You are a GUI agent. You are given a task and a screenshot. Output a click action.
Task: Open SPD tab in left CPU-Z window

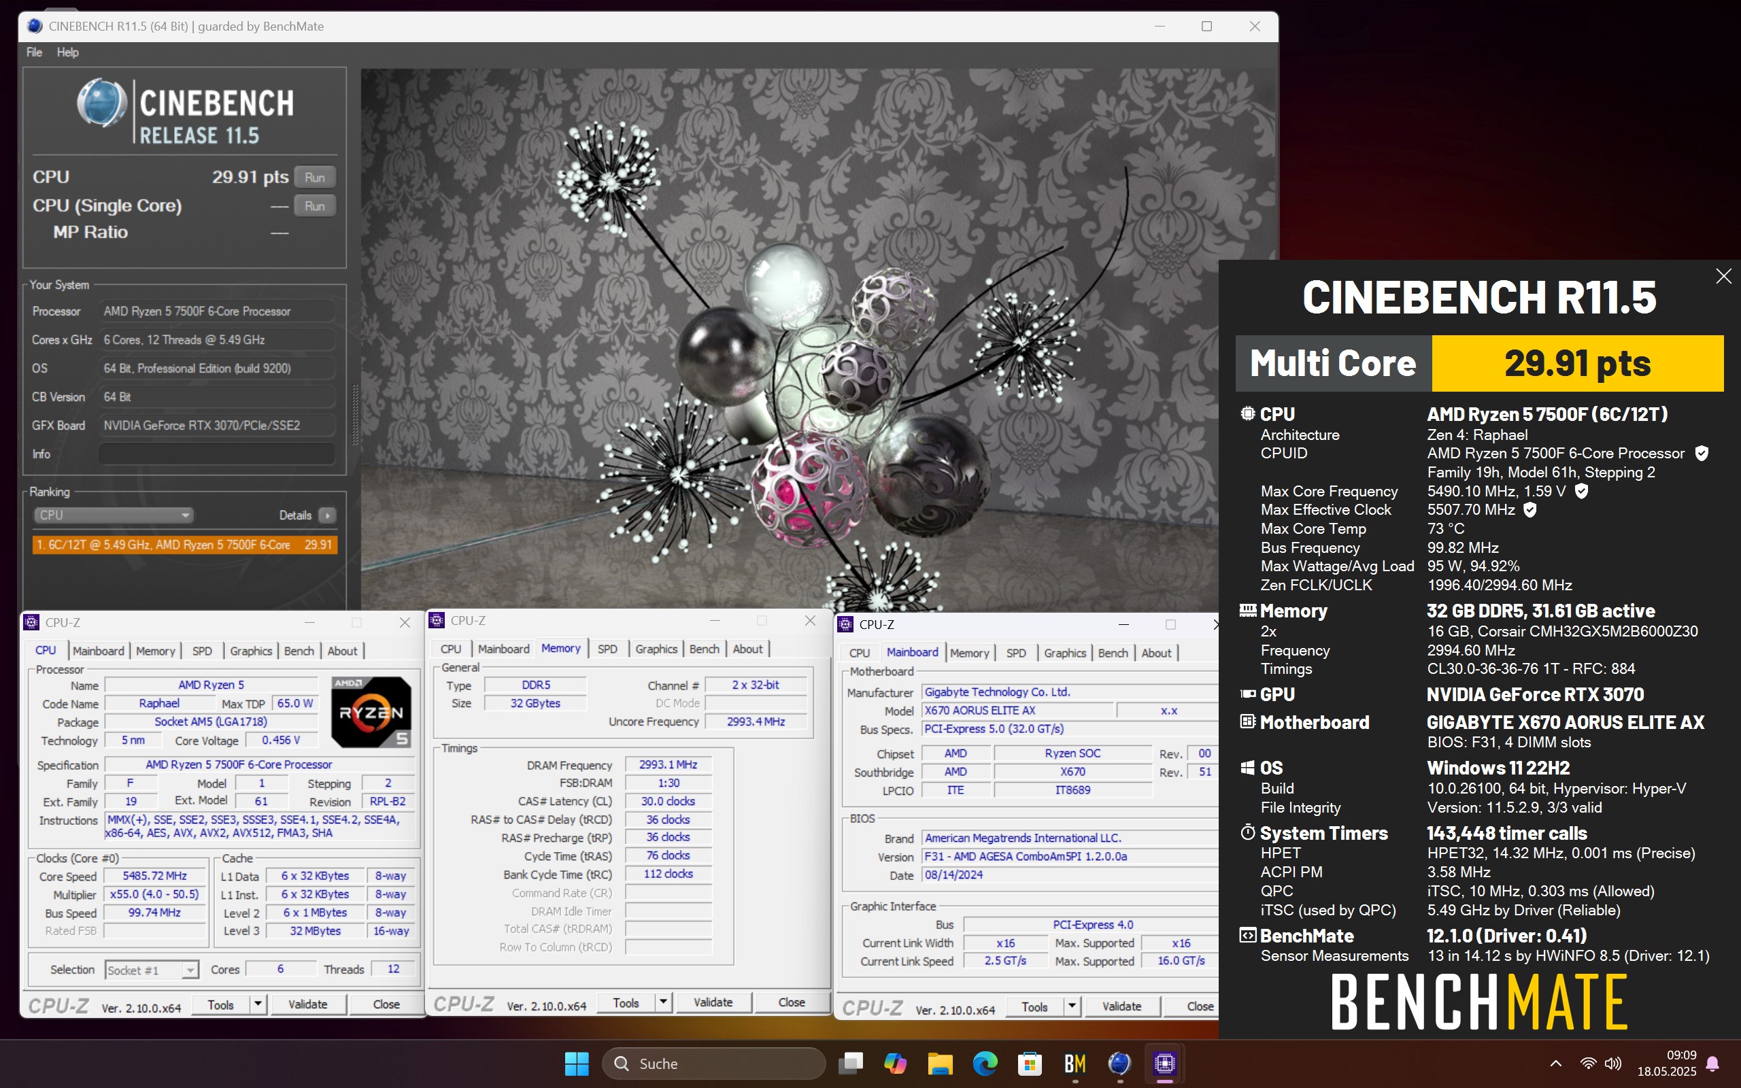pos(202,651)
